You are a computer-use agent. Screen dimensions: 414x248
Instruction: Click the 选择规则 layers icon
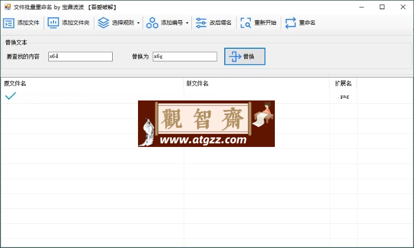[103, 22]
